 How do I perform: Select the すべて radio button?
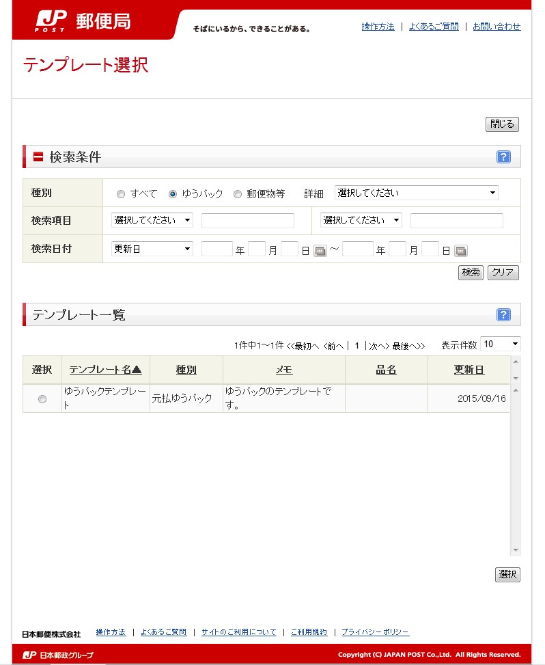(x=121, y=194)
